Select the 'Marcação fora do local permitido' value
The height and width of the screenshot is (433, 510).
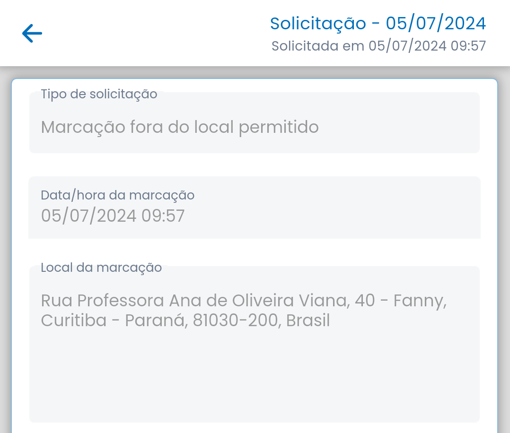coord(180,127)
